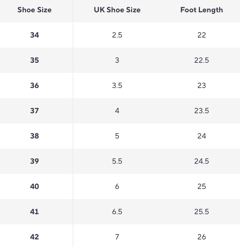Click shoe size 37 cell
The width and height of the screenshot is (240, 247).
point(34,111)
